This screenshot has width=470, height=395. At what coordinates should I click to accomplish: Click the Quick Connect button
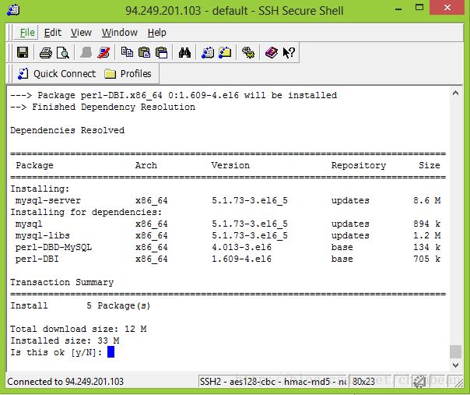(x=56, y=74)
